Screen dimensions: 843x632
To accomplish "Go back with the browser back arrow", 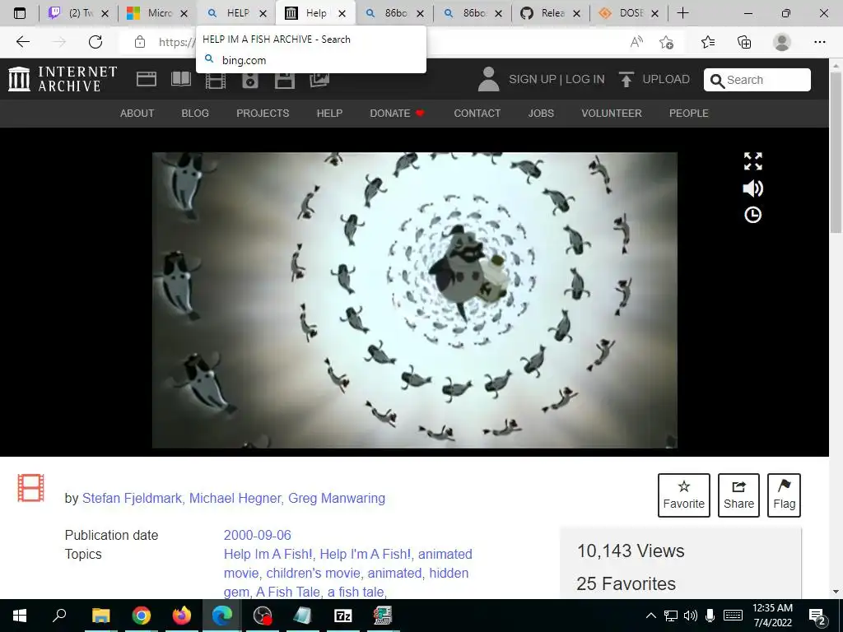I will pyautogui.click(x=22, y=42).
